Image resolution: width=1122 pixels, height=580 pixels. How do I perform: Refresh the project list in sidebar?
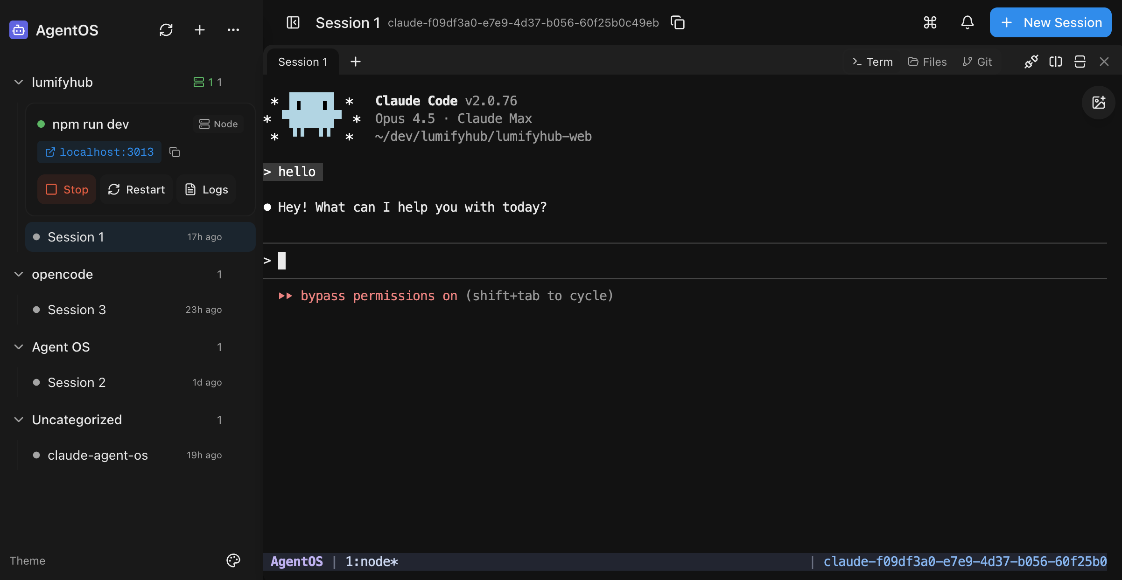[167, 29]
